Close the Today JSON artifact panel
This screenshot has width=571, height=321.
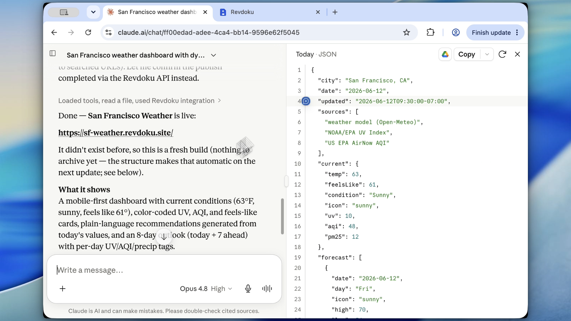(x=517, y=54)
